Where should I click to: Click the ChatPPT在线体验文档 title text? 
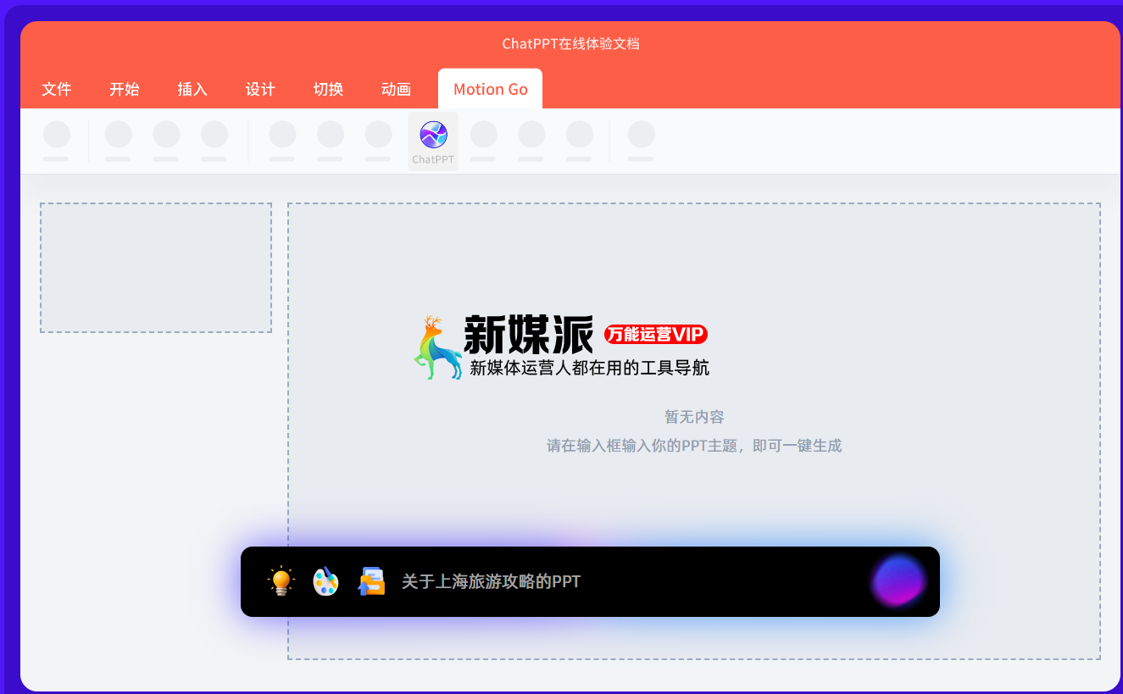[x=570, y=43]
